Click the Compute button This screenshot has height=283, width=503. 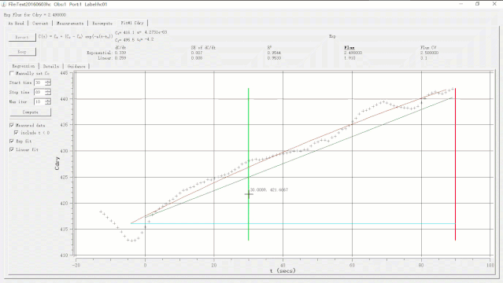point(31,112)
